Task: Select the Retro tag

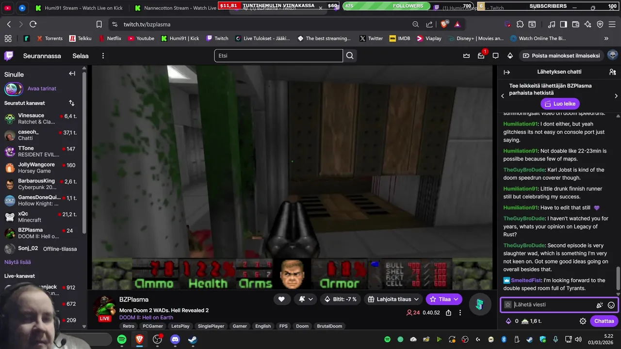Action: click(x=129, y=326)
